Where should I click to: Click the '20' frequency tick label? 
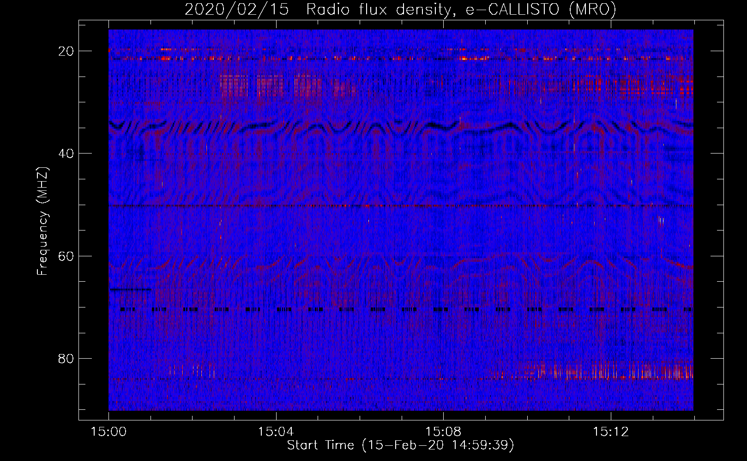[66, 51]
